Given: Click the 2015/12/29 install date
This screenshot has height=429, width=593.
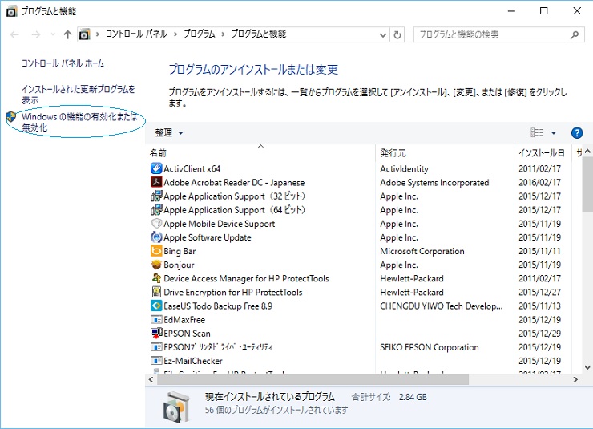Looking at the screenshot, I should pos(539,334).
